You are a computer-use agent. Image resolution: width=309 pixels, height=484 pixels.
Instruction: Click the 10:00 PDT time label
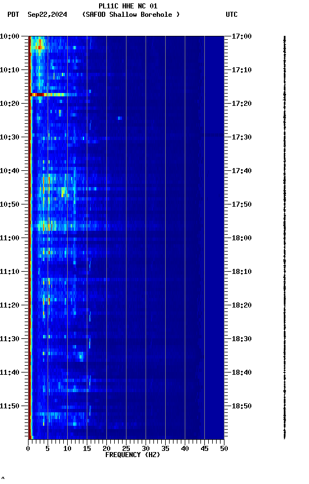(10, 36)
